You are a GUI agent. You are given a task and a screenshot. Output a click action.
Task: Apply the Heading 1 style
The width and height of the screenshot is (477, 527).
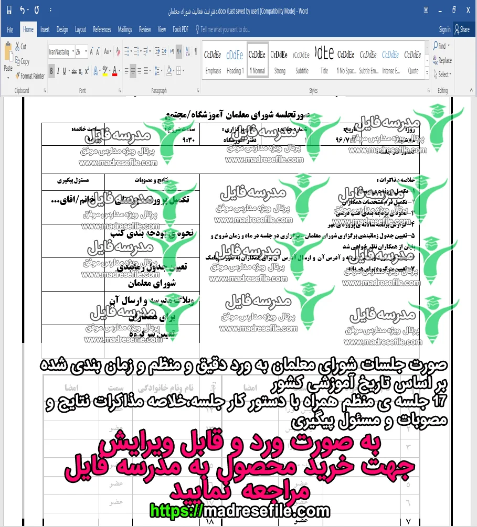pyautogui.click(x=235, y=60)
